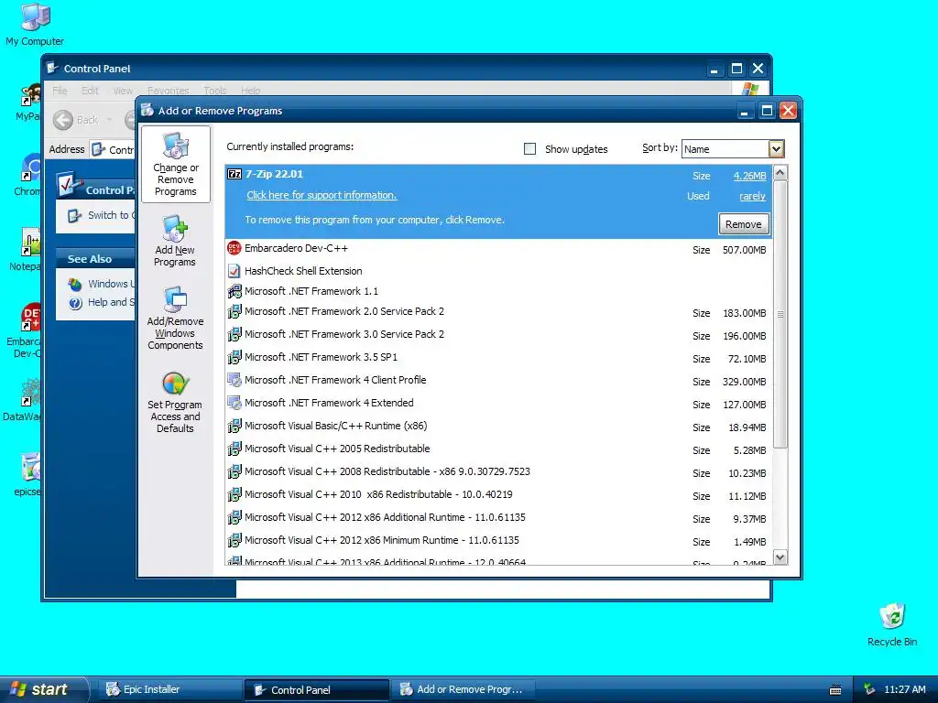Image resolution: width=938 pixels, height=703 pixels.
Task: Click .NET Framework 3.0 Service Pack 2 icon
Action: point(234,334)
